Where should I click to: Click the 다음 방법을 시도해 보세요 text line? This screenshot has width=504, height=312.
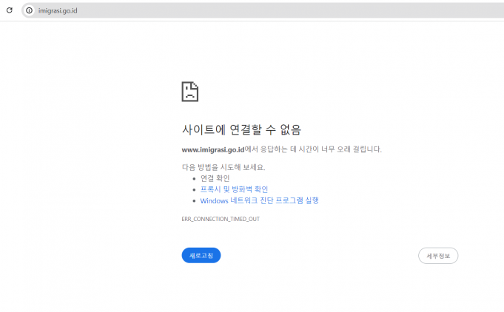point(223,167)
